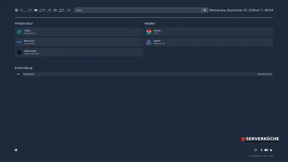The image size is (288, 162).
Task: Click the "Eigene Cloud" description under Nextcloud
Action: click(29, 43)
